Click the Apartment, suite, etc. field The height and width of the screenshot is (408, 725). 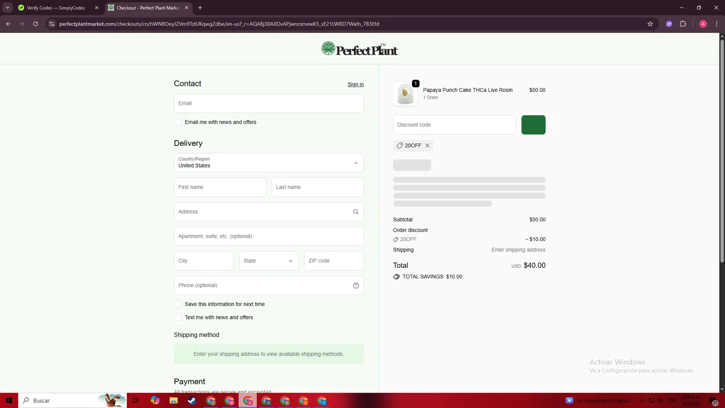269,236
